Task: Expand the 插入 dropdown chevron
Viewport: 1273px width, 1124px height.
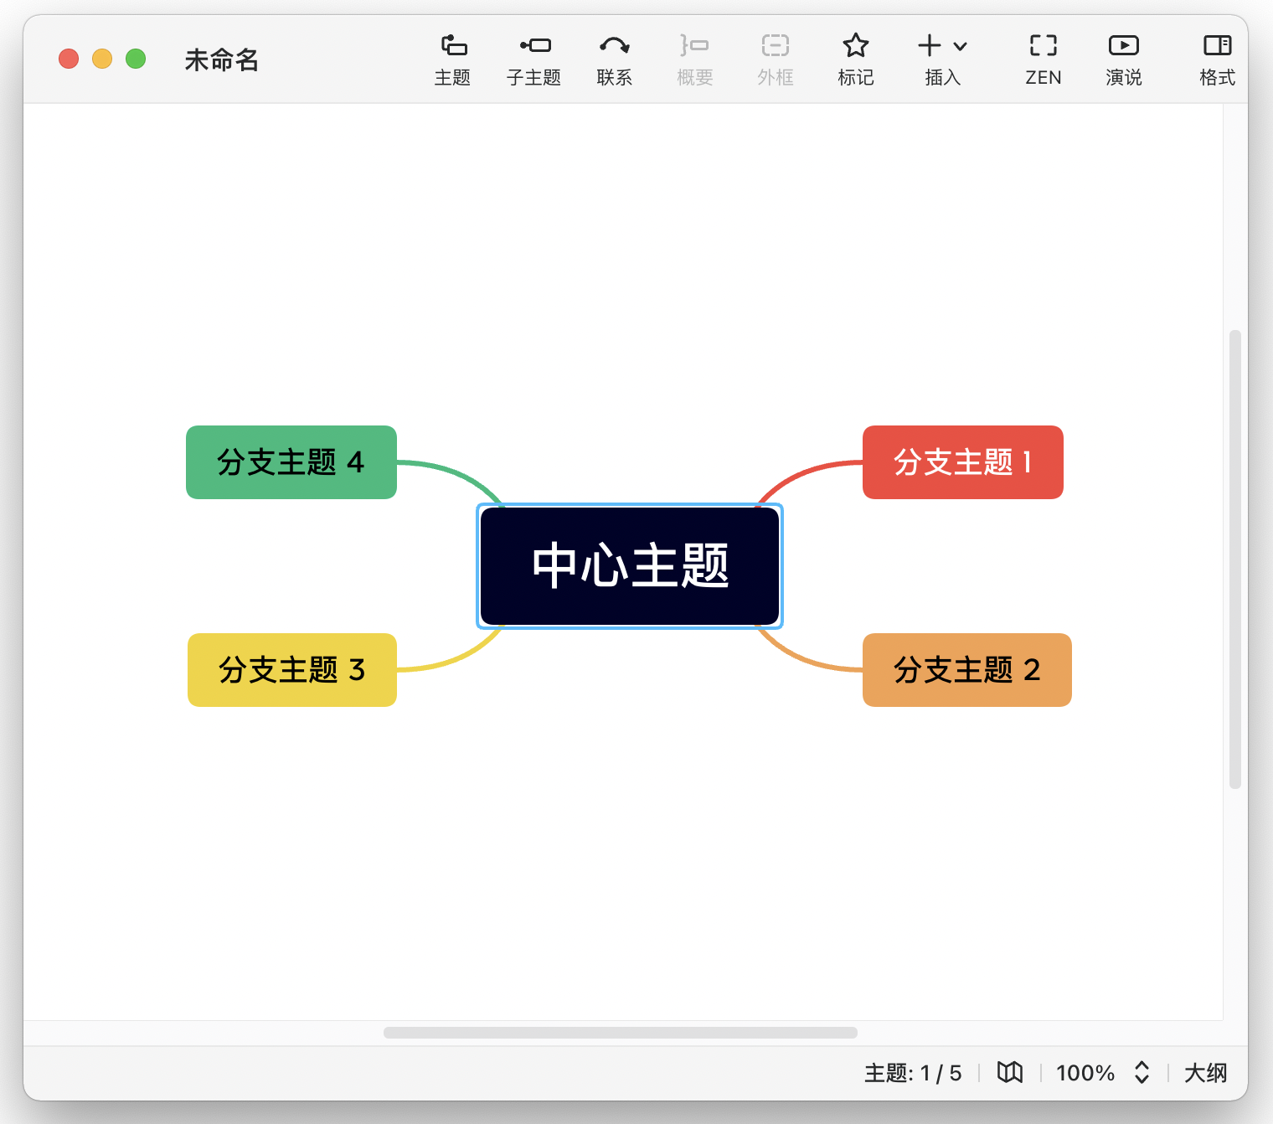Action: click(961, 47)
